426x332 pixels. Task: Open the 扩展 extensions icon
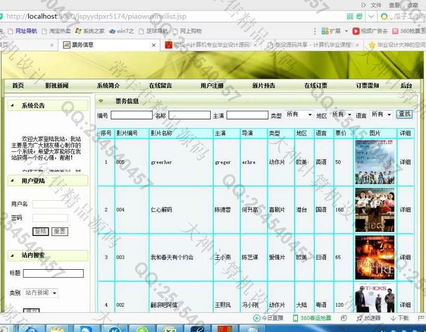325,31
